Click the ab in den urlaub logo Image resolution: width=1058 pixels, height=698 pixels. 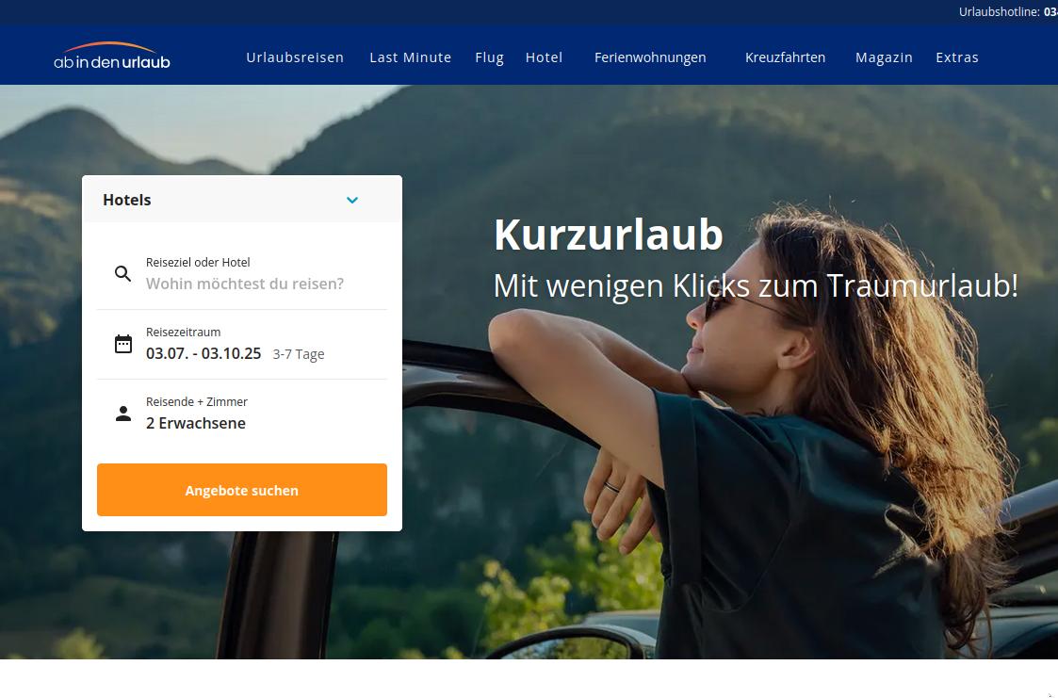pos(112,56)
